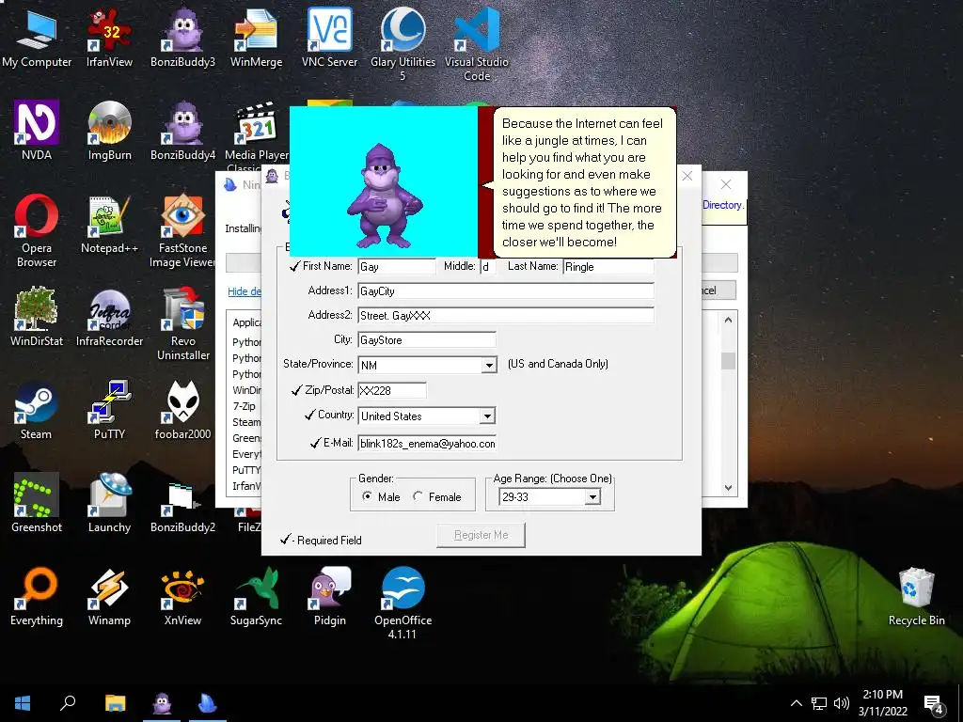963x722 pixels.
Task: Open taskbar search magnifier
Action: [68, 703]
